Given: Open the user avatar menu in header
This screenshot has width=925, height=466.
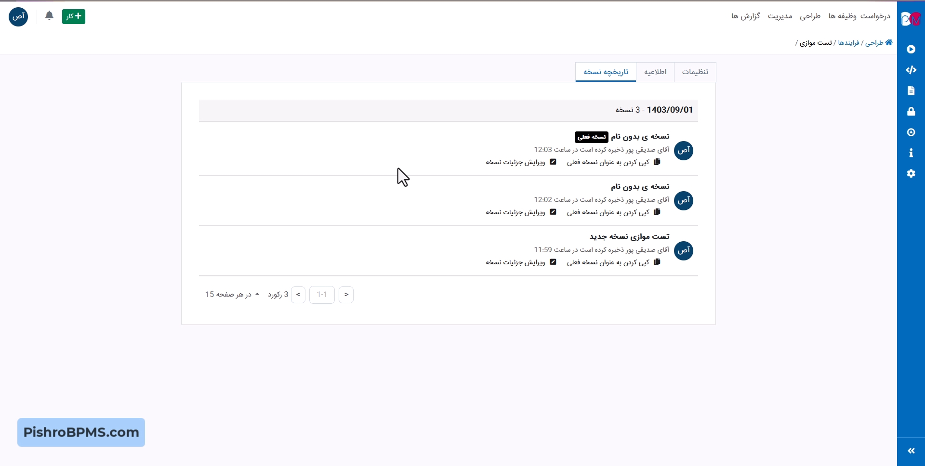Looking at the screenshot, I should [x=18, y=16].
